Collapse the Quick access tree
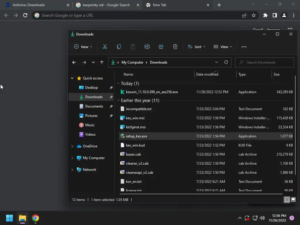The image size is (300, 225). point(72,78)
